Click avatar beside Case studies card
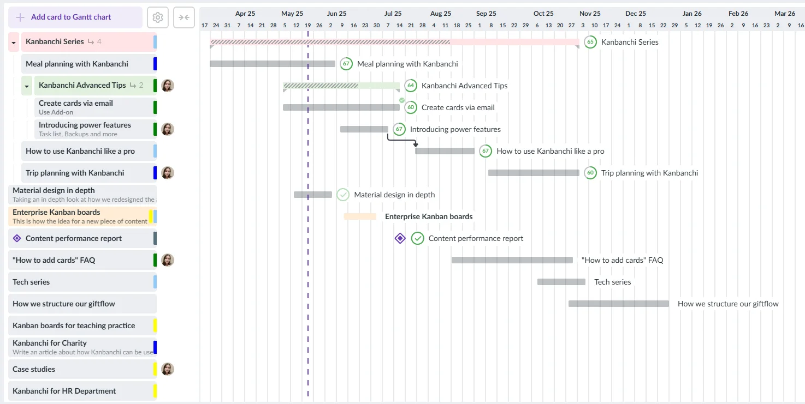This screenshot has height=404, width=805. (x=168, y=369)
